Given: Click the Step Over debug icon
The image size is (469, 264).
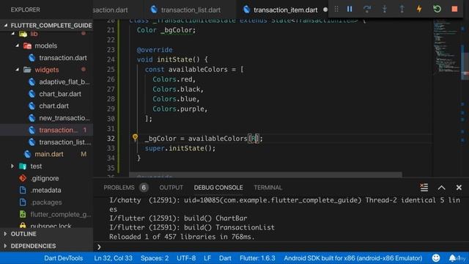Looking at the screenshot, I should tap(367, 10).
